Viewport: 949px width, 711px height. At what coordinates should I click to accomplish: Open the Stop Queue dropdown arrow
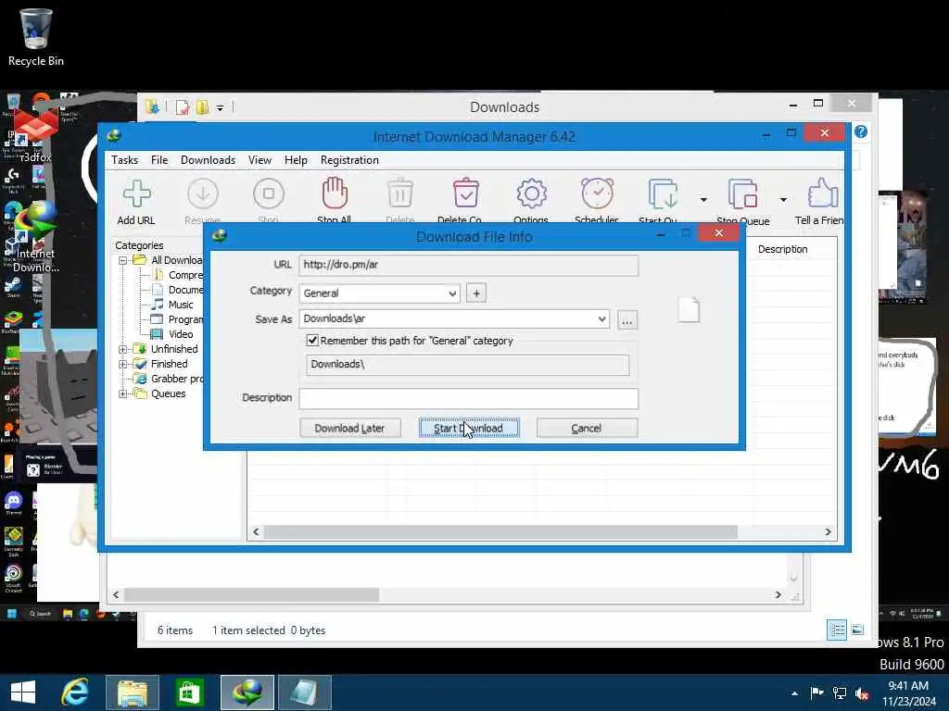click(x=783, y=200)
